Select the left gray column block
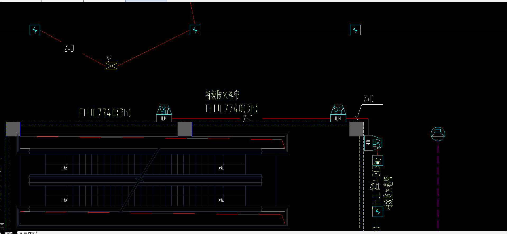 [13, 129]
